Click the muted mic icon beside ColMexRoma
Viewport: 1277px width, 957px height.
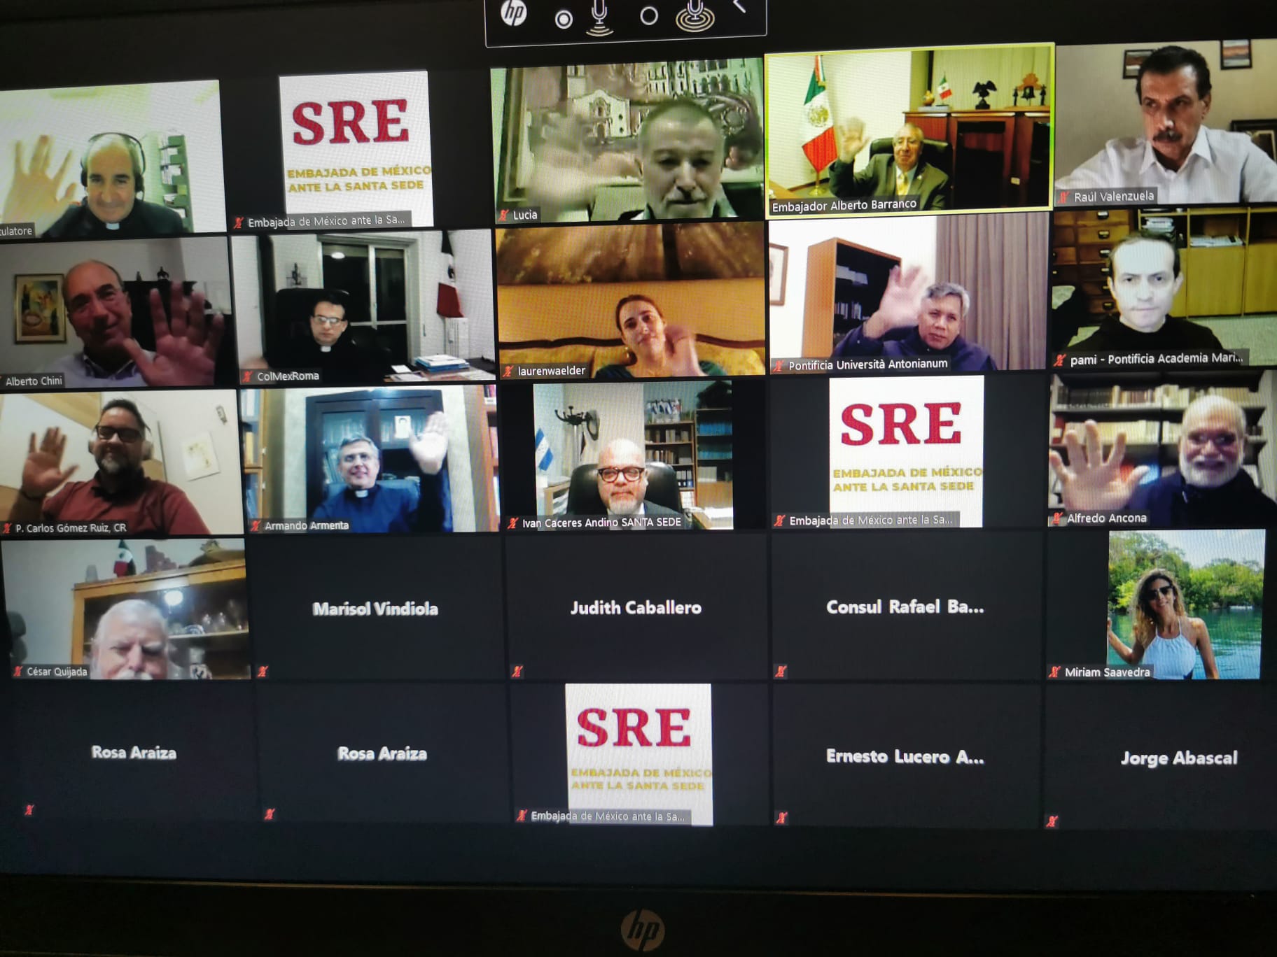pos(246,376)
